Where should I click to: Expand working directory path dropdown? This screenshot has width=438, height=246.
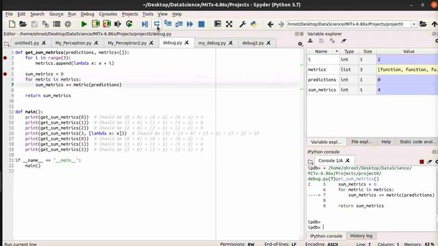pyautogui.click(x=414, y=25)
